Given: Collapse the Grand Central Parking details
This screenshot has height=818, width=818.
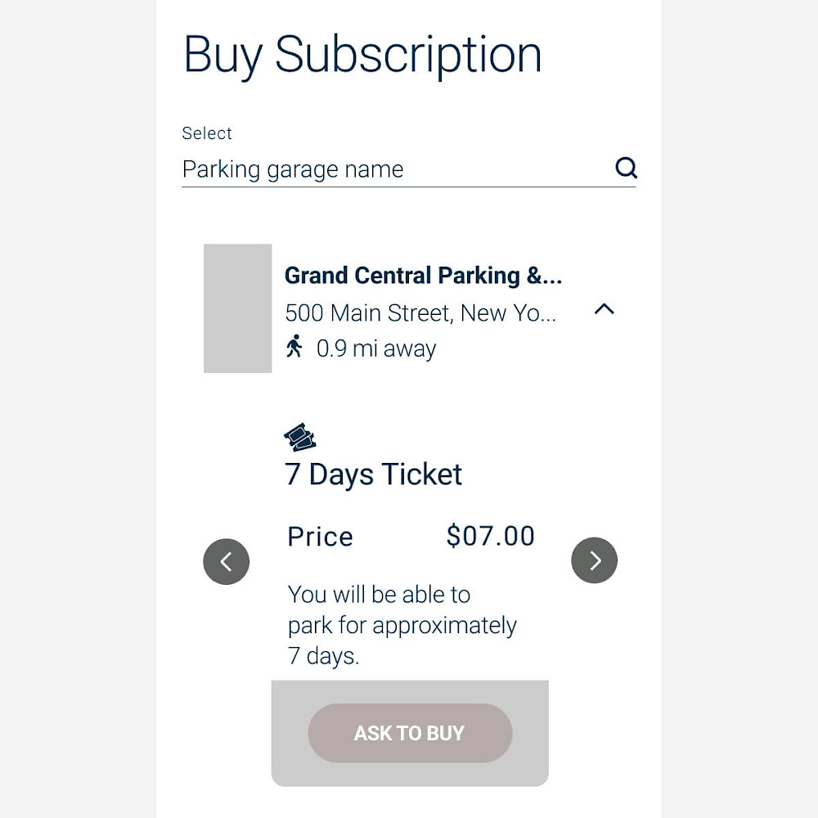Looking at the screenshot, I should (x=604, y=309).
